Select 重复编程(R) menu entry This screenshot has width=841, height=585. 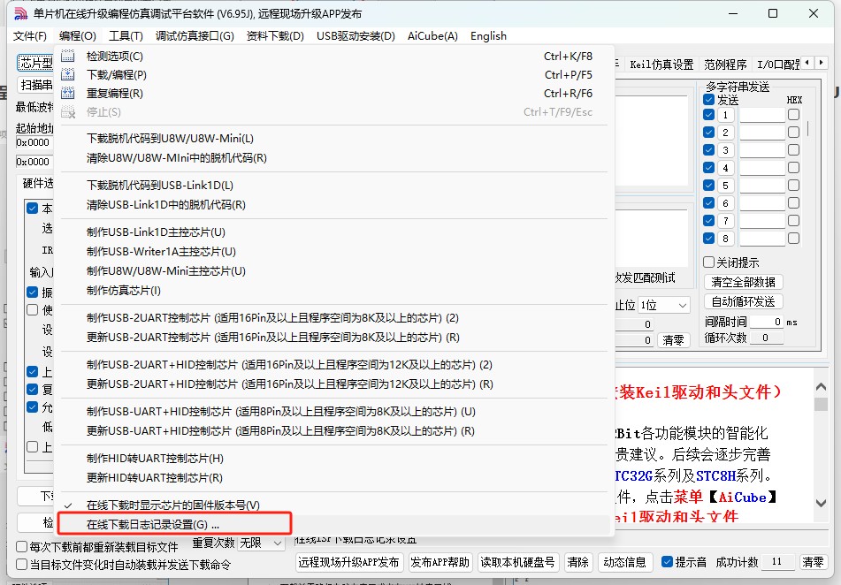[333, 94]
